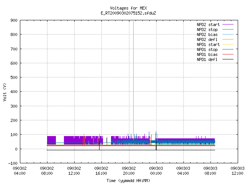Click the "NPD2 bias" legend label
Screen dimensions: 245x184
(x=207, y=34)
